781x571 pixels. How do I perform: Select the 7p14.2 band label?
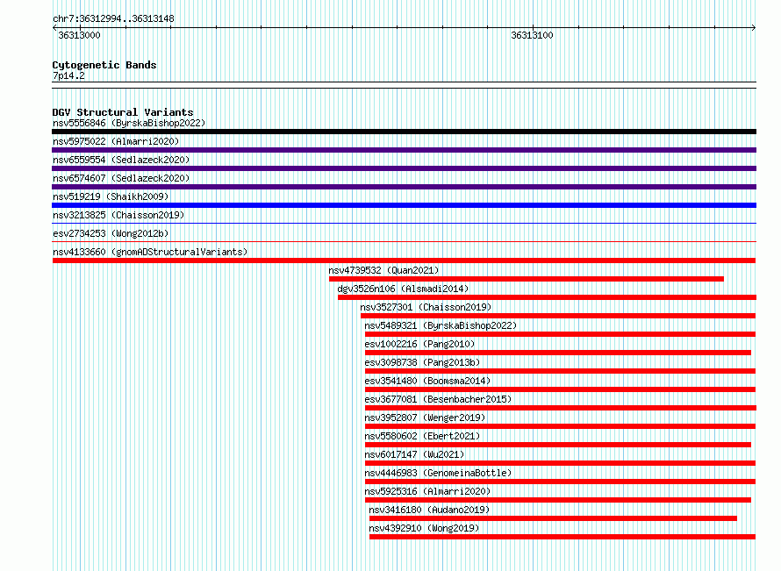click(68, 75)
